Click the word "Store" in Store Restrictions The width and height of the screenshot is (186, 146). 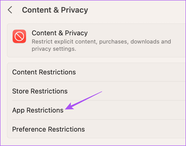point(20,91)
